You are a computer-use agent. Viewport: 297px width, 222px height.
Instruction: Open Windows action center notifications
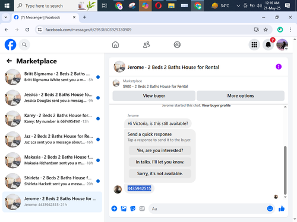click(x=287, y=5)
